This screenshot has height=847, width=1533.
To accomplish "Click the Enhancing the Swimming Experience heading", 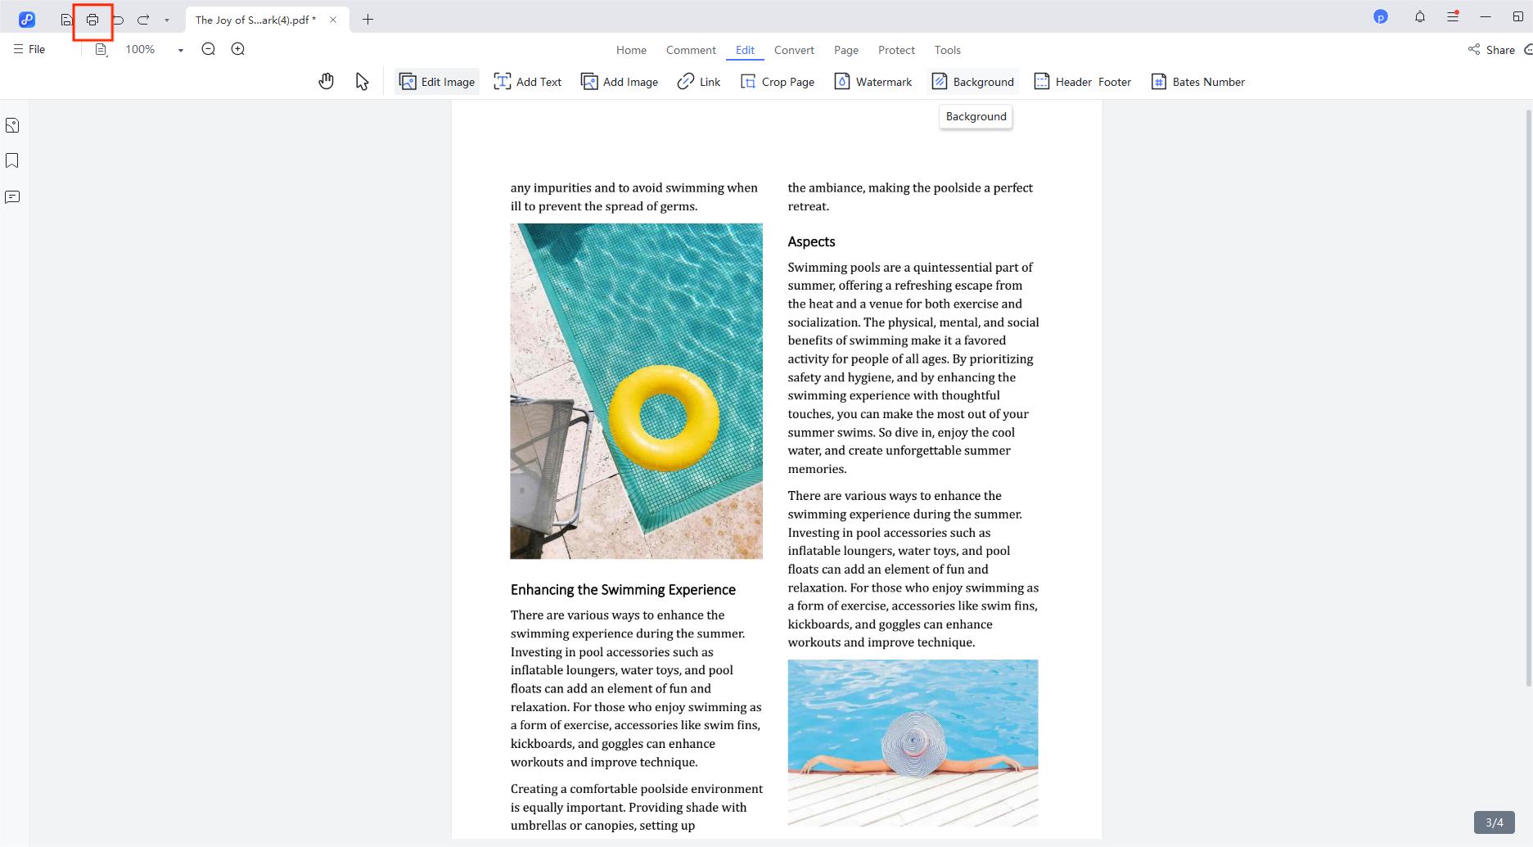I will pyautogui.click(x=623, y=589).
